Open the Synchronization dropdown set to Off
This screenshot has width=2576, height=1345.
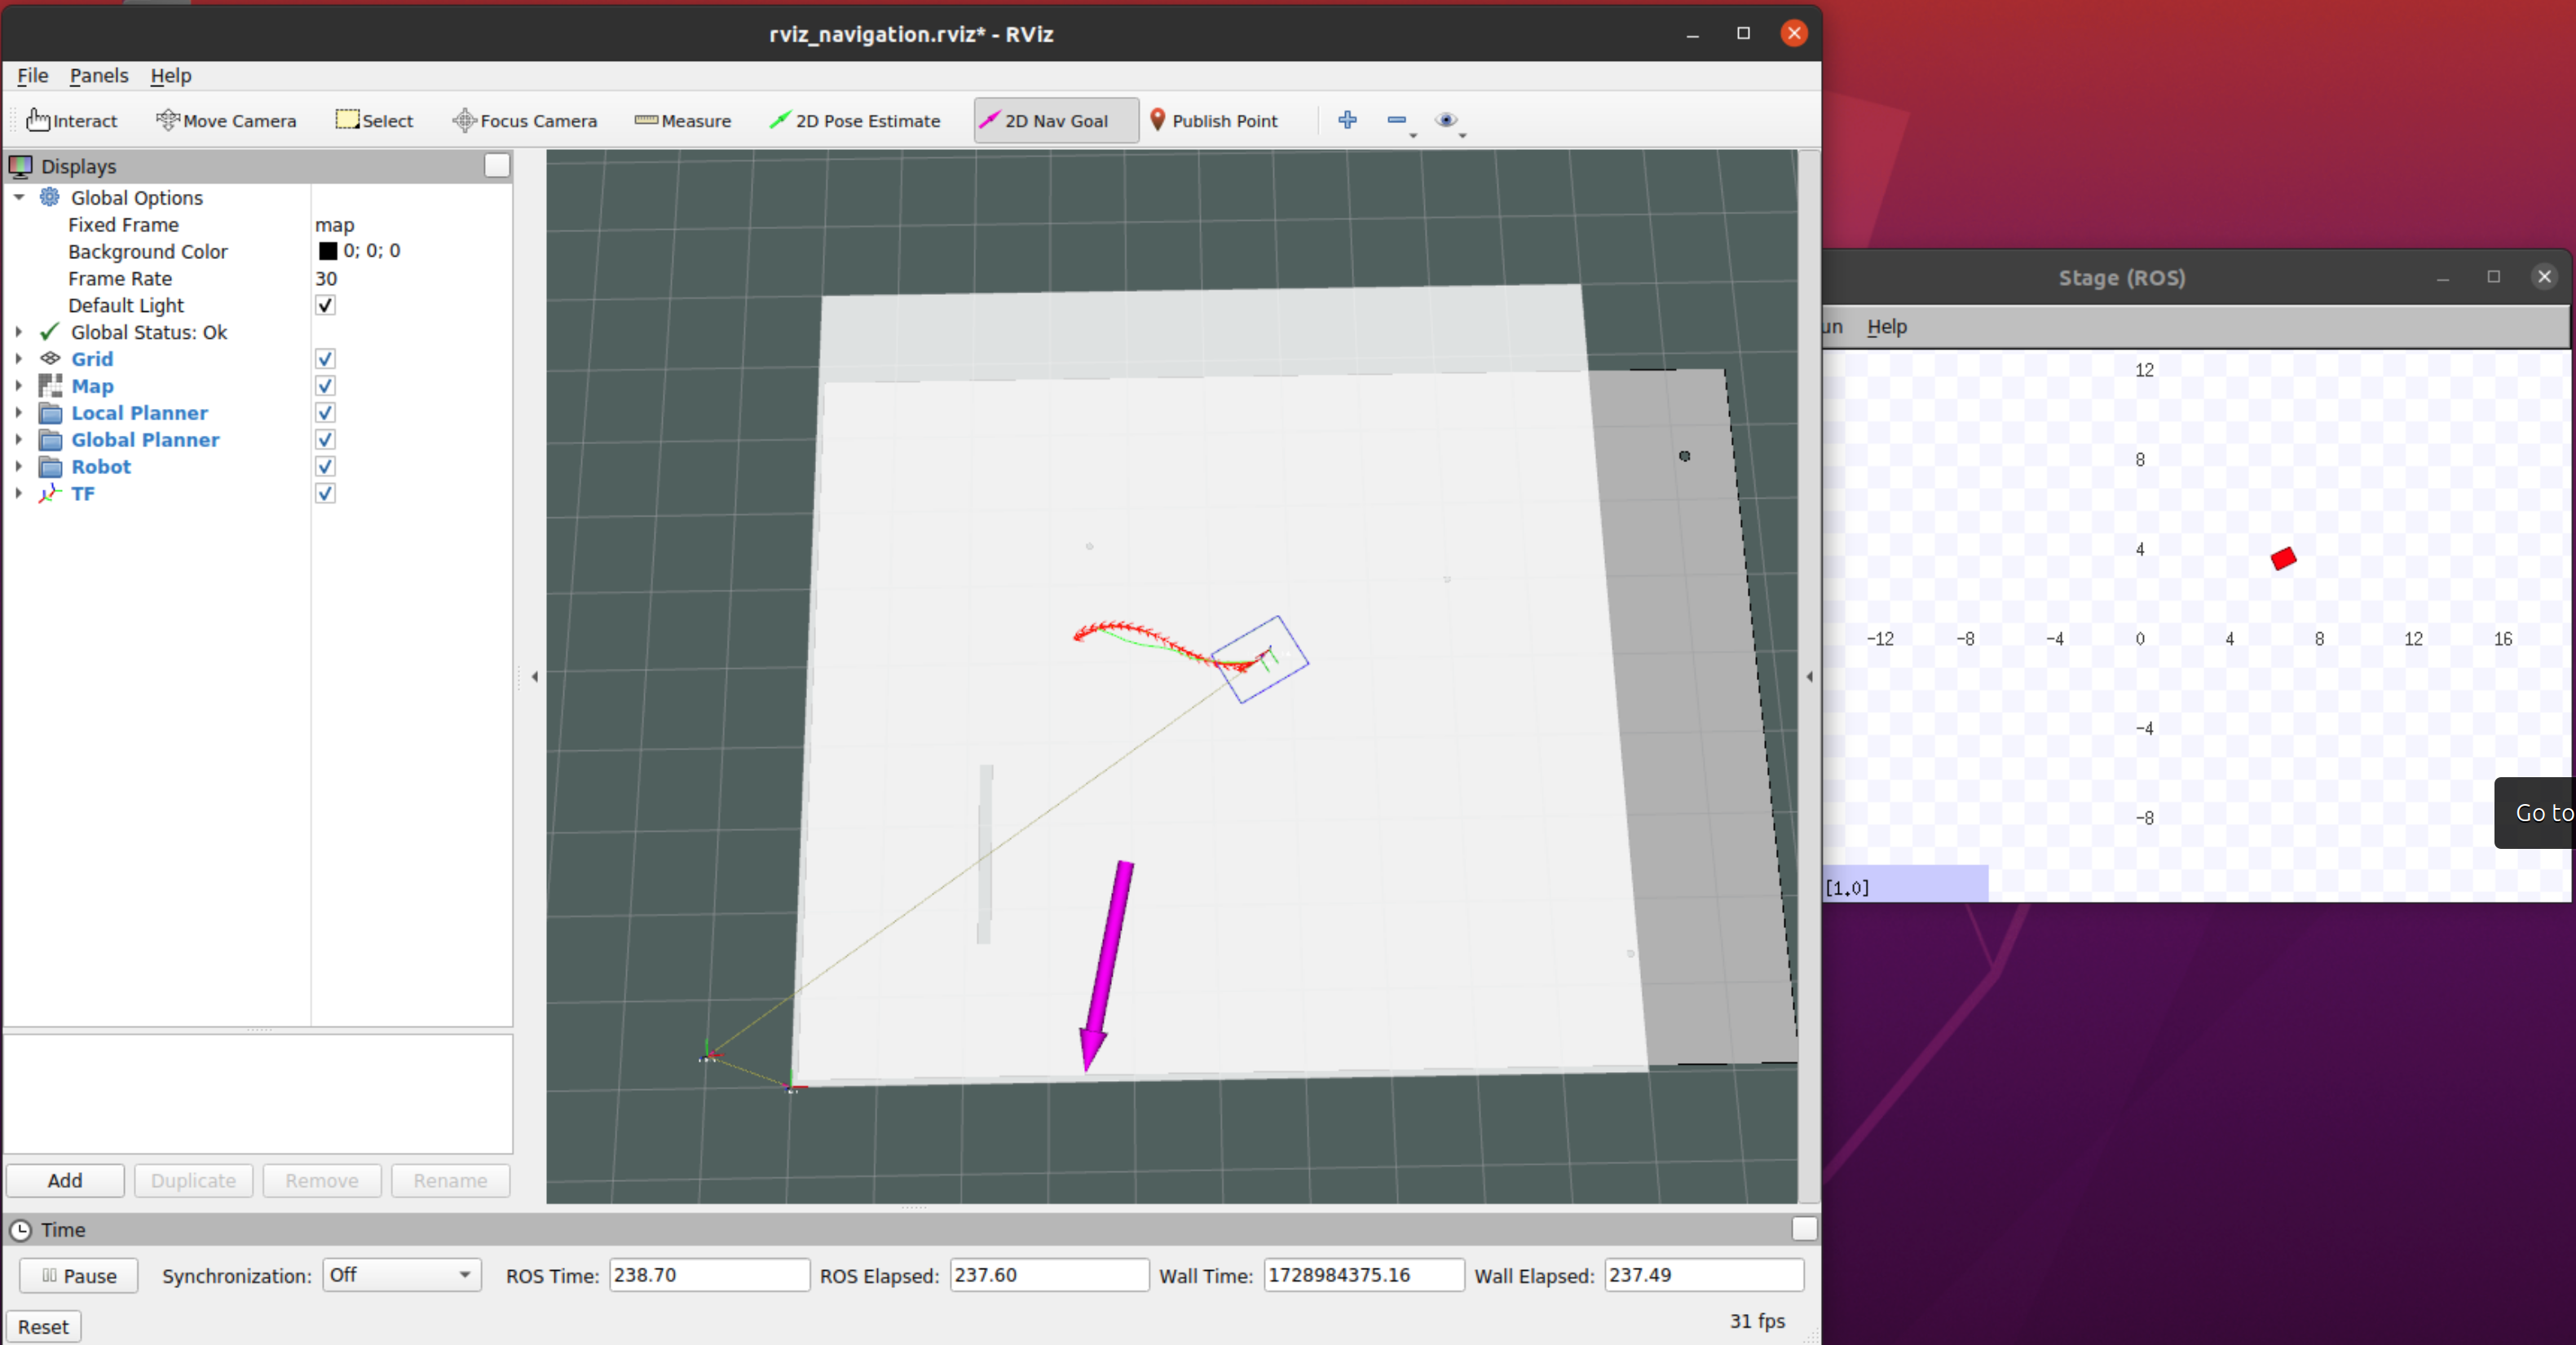pos(402,1275)
